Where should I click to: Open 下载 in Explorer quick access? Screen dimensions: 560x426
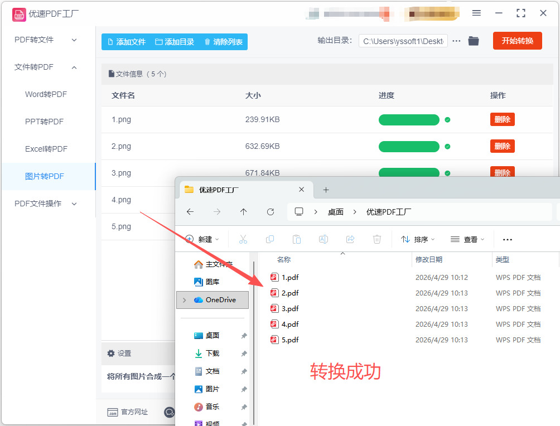coord(207,354)
